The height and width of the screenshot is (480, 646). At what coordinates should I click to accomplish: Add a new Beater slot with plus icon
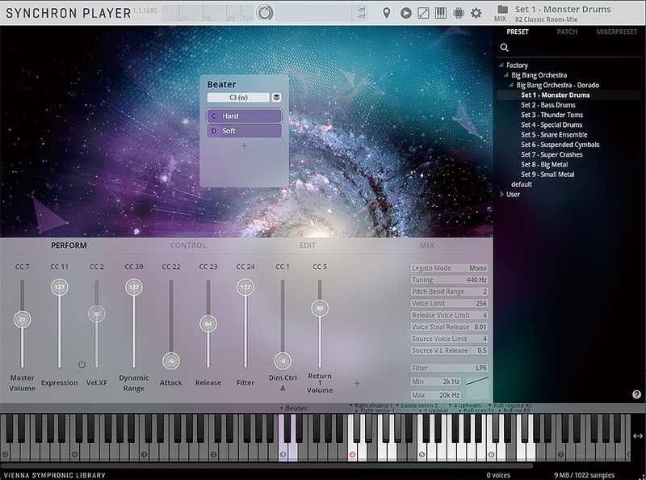[245, 145]
